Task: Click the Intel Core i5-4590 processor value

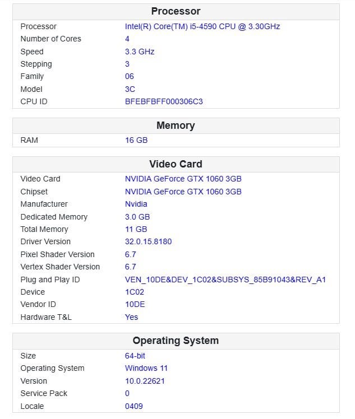Action: point(202,26)
